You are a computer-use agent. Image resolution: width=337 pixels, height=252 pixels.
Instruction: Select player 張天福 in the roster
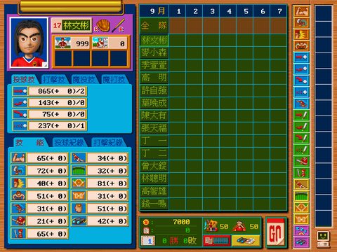tap(154, 128)
